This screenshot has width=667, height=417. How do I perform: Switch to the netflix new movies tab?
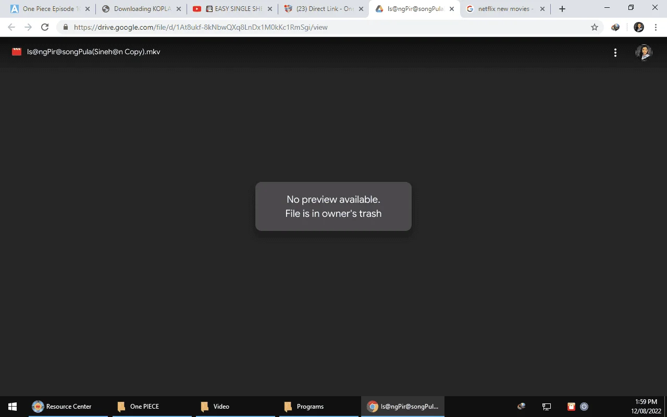(505, 9)
